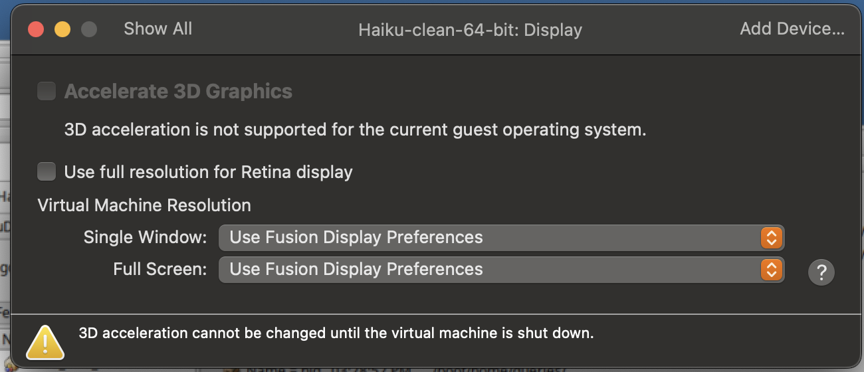Show All settings panes
This screenshot has height=372, width=864.
pos(158,29)
